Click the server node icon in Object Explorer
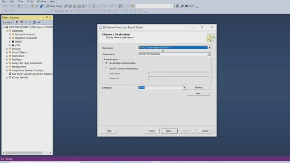This screenshot has height=163, width=290. (x=7, y=27)
